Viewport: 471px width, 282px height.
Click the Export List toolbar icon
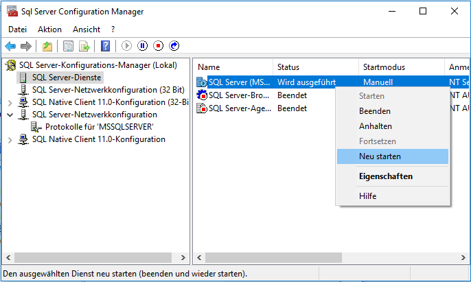(84, 46)
